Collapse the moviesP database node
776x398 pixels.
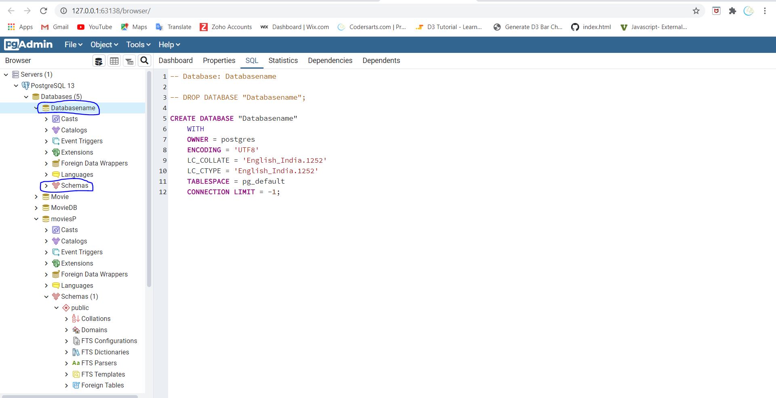(36, 219)
